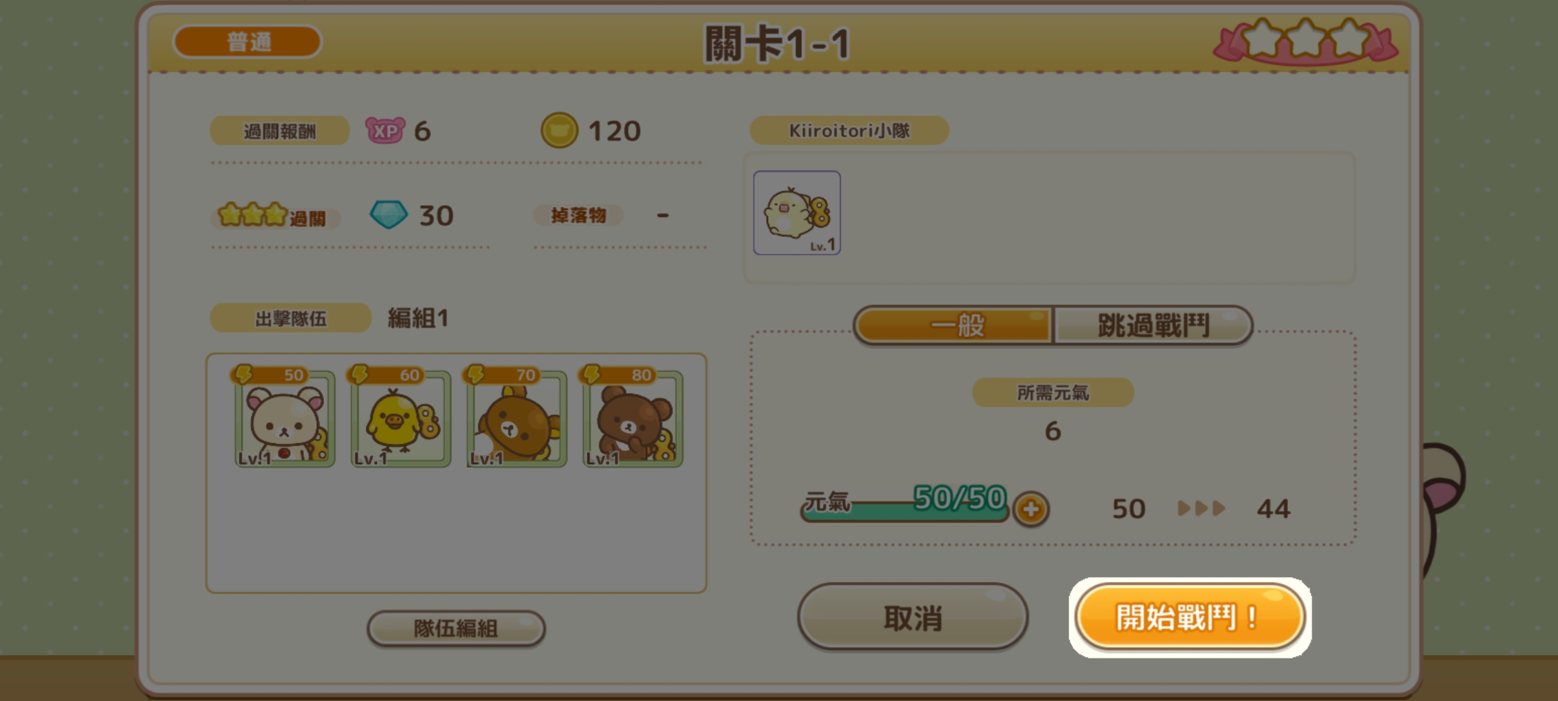Viewport: 1558px width, 701px height.
Task: Click the 掉落物 drop items label
Action: pos(578,215)
